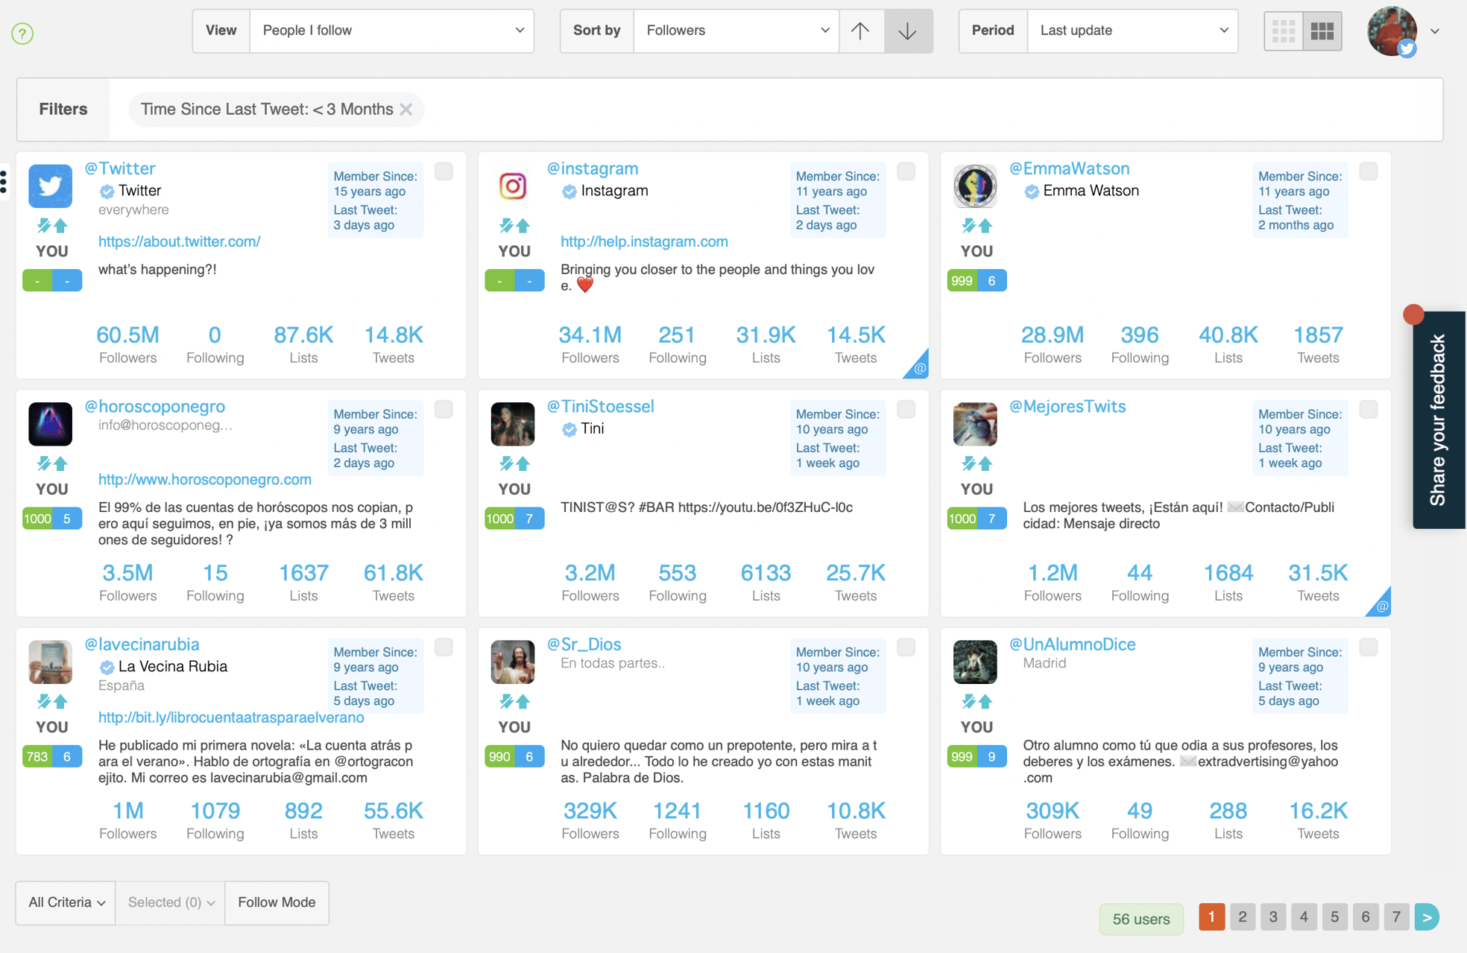Image resolution: width=1467 pixels, height=953 pixels.
Task: Click the help question mark icon
Action: 22,33
